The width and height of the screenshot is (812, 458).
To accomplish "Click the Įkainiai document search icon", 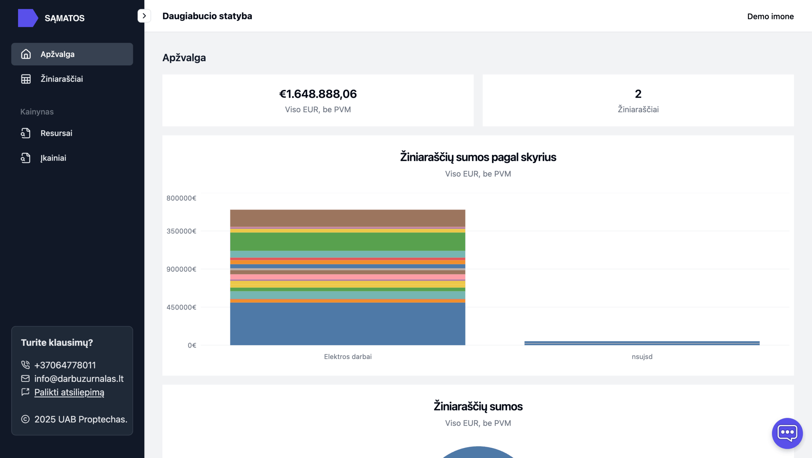I will (26, 158).
